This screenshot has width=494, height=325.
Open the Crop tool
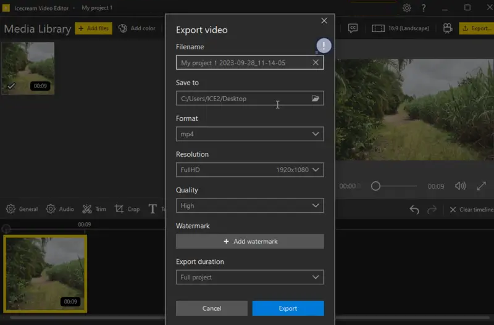pyautogui.click(x=127, y=209)
